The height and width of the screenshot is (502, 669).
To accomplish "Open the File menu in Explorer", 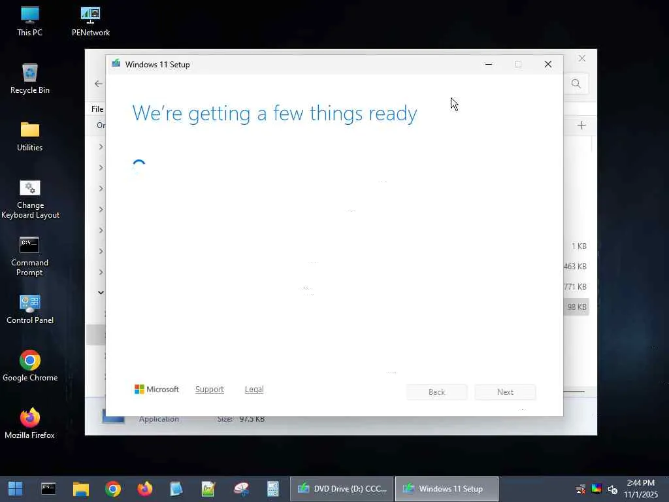I will click(x=97, y=109).
